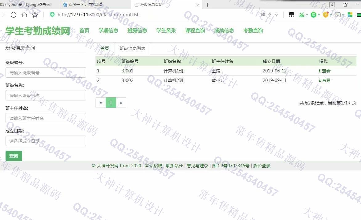Click the scissors screenshot extension icon
This screenshot has width=361, height=220.
point(301,15)
